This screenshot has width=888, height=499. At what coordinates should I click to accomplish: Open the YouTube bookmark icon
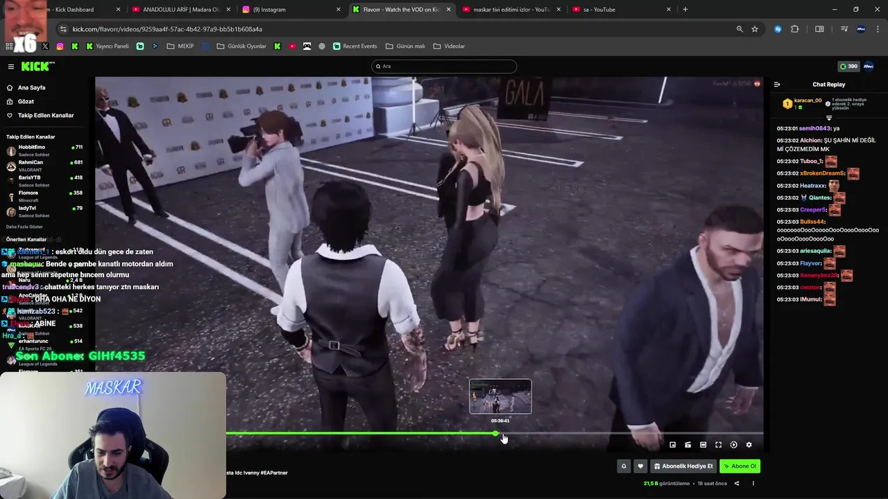(x=292, y=46)
